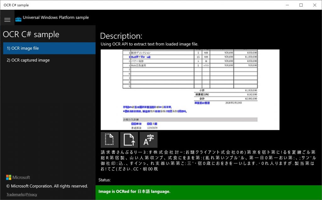Select the '1) OCR image file' scenario
This screenshot has width=322, height=200.
point(49,48)
